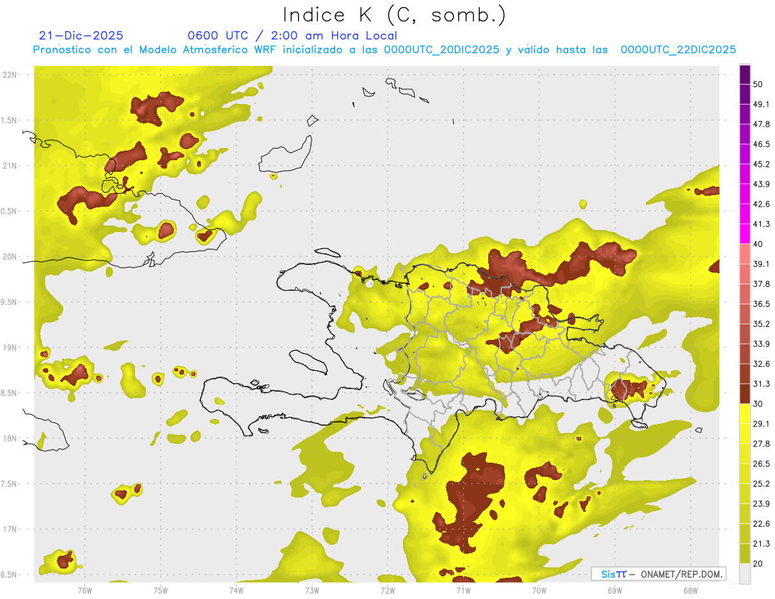The image size is (775, 599).
Task: Click the initialization time "0000UTC_20DIC2025"
Action: click(x=441, y=50)
